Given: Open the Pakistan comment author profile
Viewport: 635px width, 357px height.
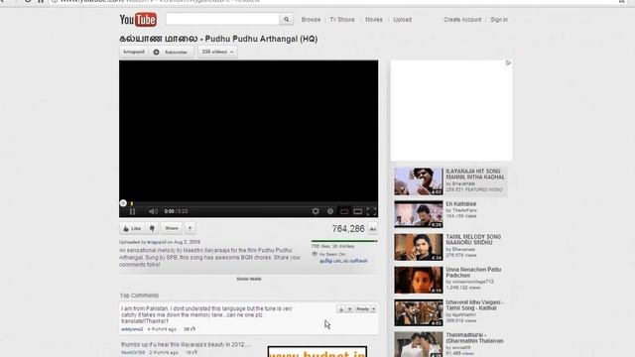Looking at the screenshot, I should pyautogui.click(x=132, y=329).
